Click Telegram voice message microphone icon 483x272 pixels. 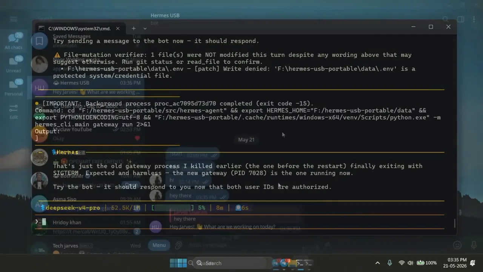point(474,245)
